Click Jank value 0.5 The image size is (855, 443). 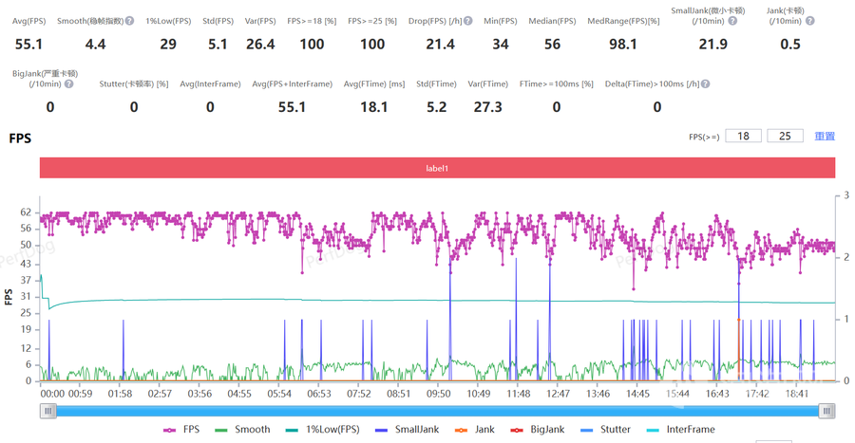tap(790, 44)
